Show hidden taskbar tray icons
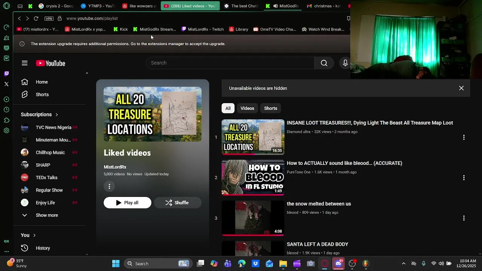The height and width of the screenshot is (271, 482). pyautogui.click(x=403, y=263)
